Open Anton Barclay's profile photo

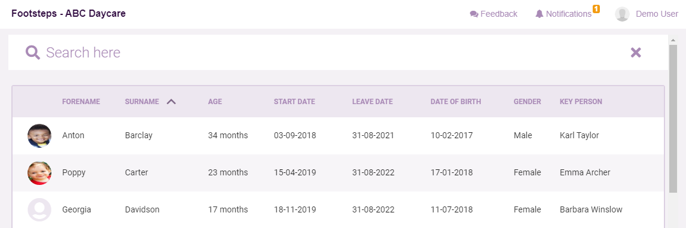[39, 136]
